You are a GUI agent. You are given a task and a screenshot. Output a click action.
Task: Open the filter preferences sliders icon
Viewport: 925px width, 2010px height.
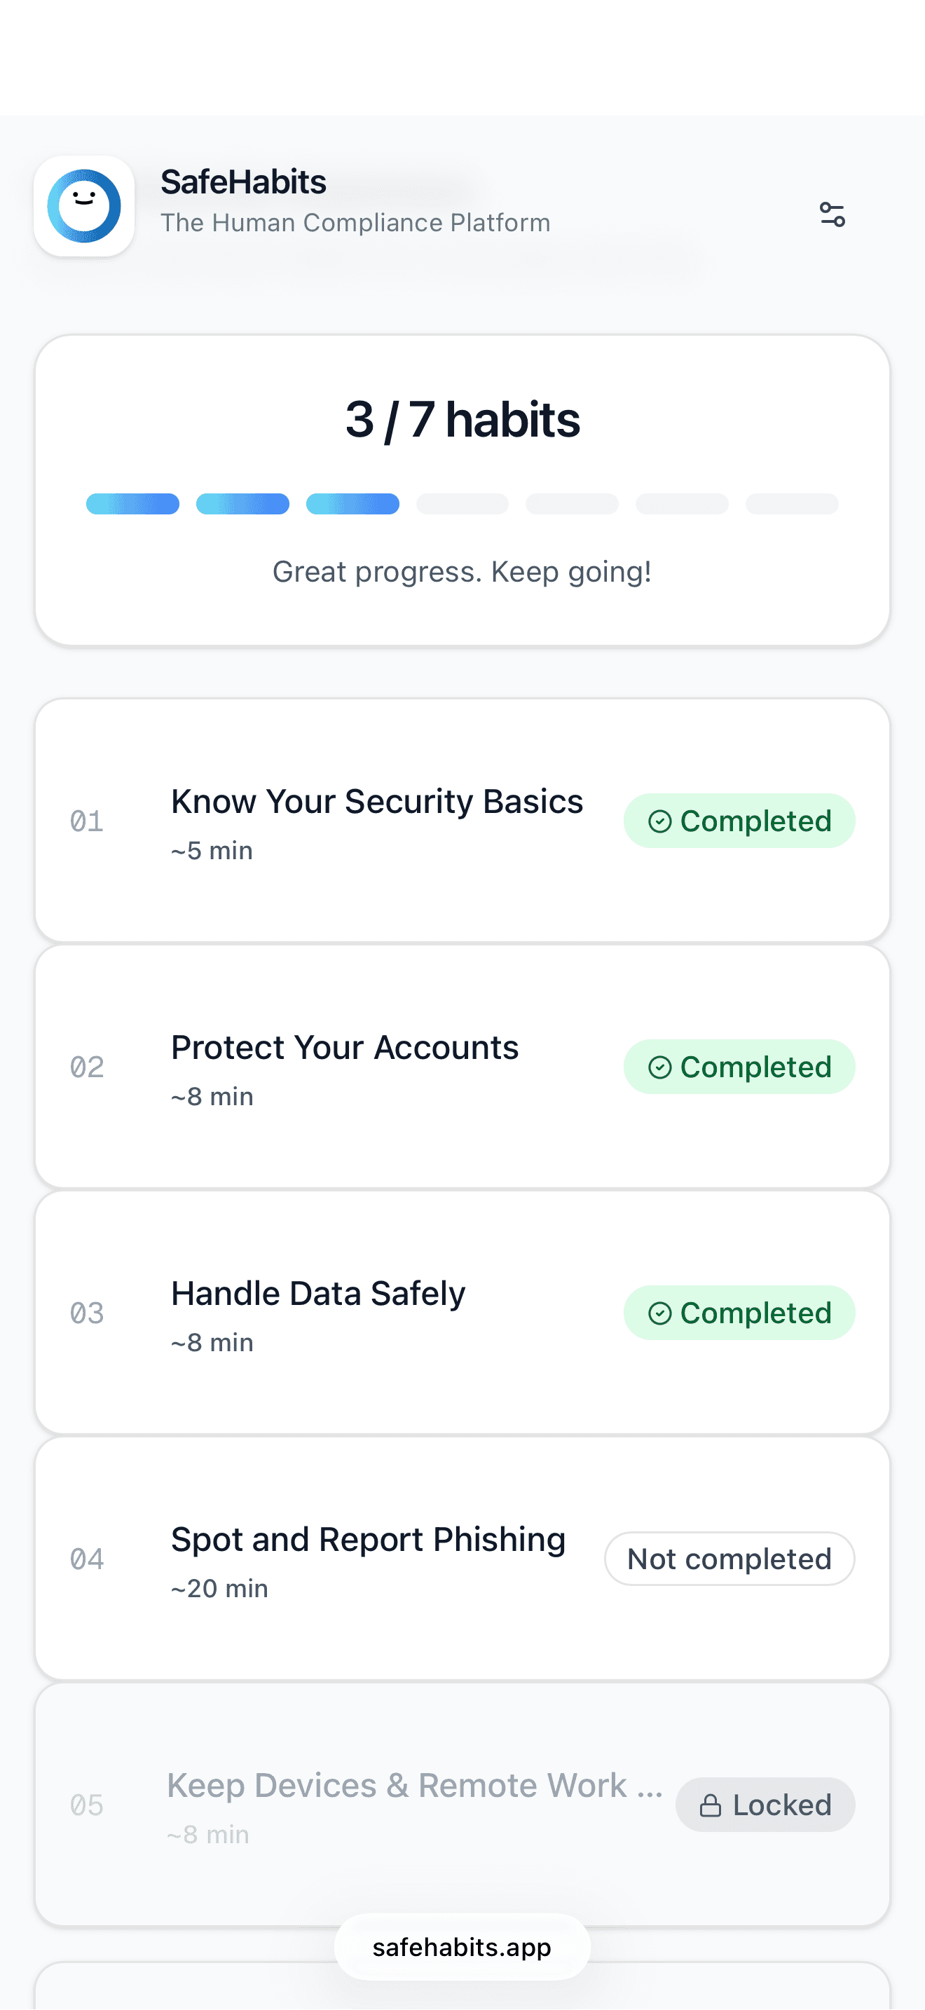[832, 214]
